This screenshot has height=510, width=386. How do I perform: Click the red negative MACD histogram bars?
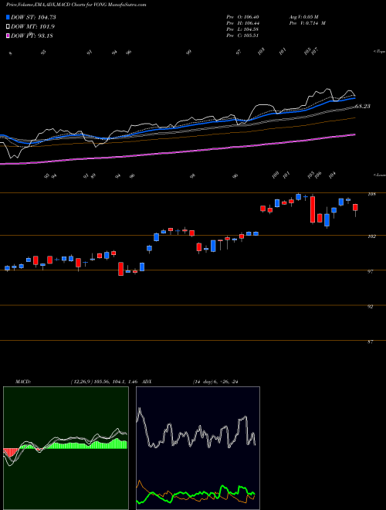point(9,452)
